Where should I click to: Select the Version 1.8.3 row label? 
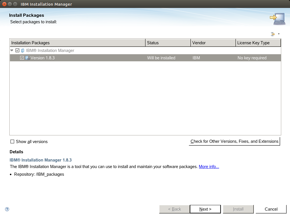pos(42,58)
